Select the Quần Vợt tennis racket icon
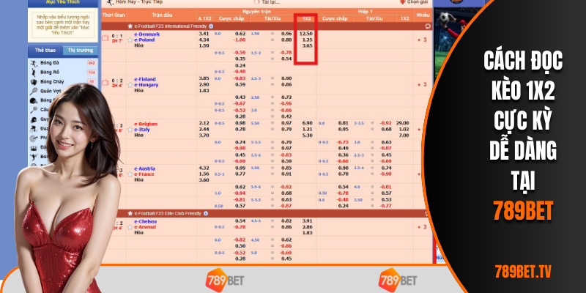This screenshot has height=293, width=586. [34, 91]
